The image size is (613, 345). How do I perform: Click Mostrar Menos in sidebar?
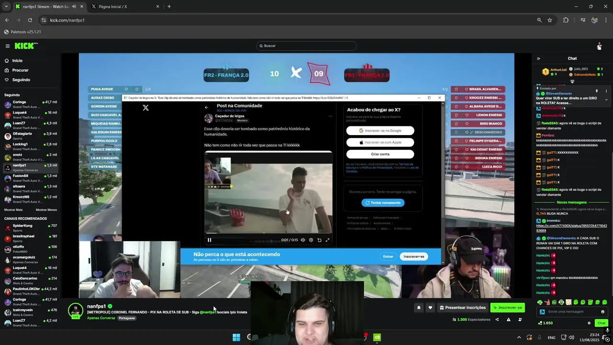[46, 210]
